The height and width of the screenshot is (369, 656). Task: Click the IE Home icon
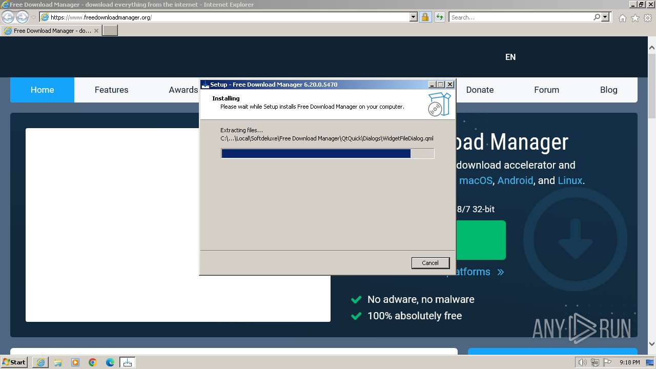[622, 18]
